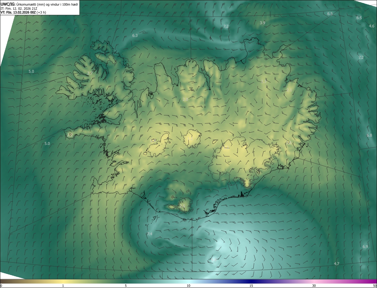
Task: Click the 2.3 value label on the map
Action: [x=264, y=81]
